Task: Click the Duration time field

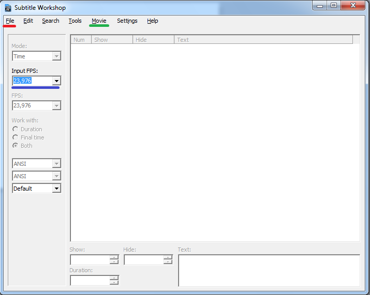Action: click(x=90, y=281)
